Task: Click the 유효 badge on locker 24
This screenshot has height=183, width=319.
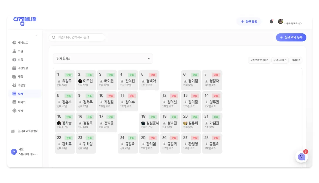Action: point(132,138)
